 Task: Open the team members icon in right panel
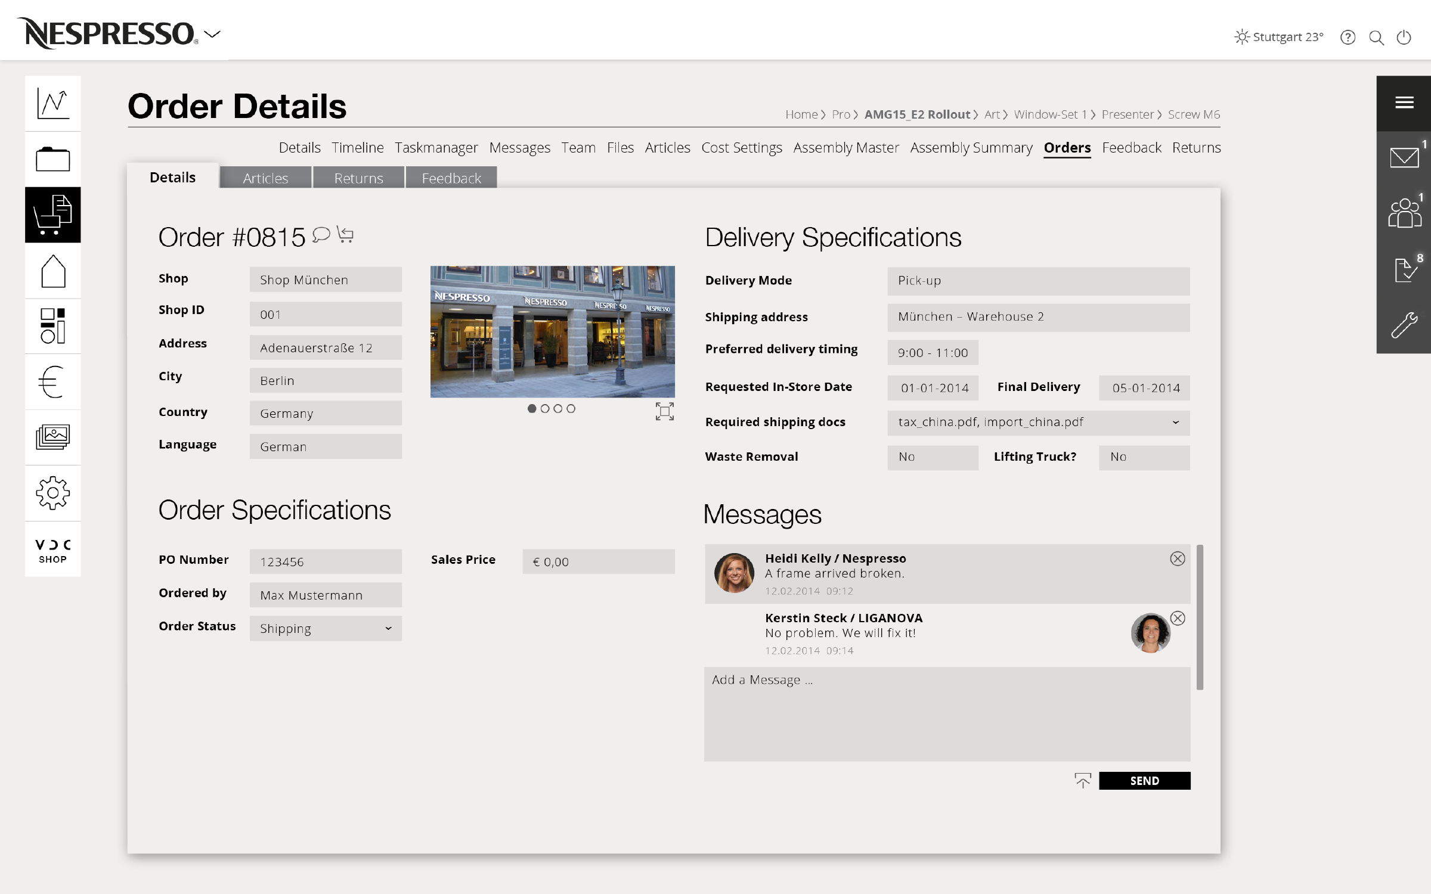click(x=1404, y=213)
